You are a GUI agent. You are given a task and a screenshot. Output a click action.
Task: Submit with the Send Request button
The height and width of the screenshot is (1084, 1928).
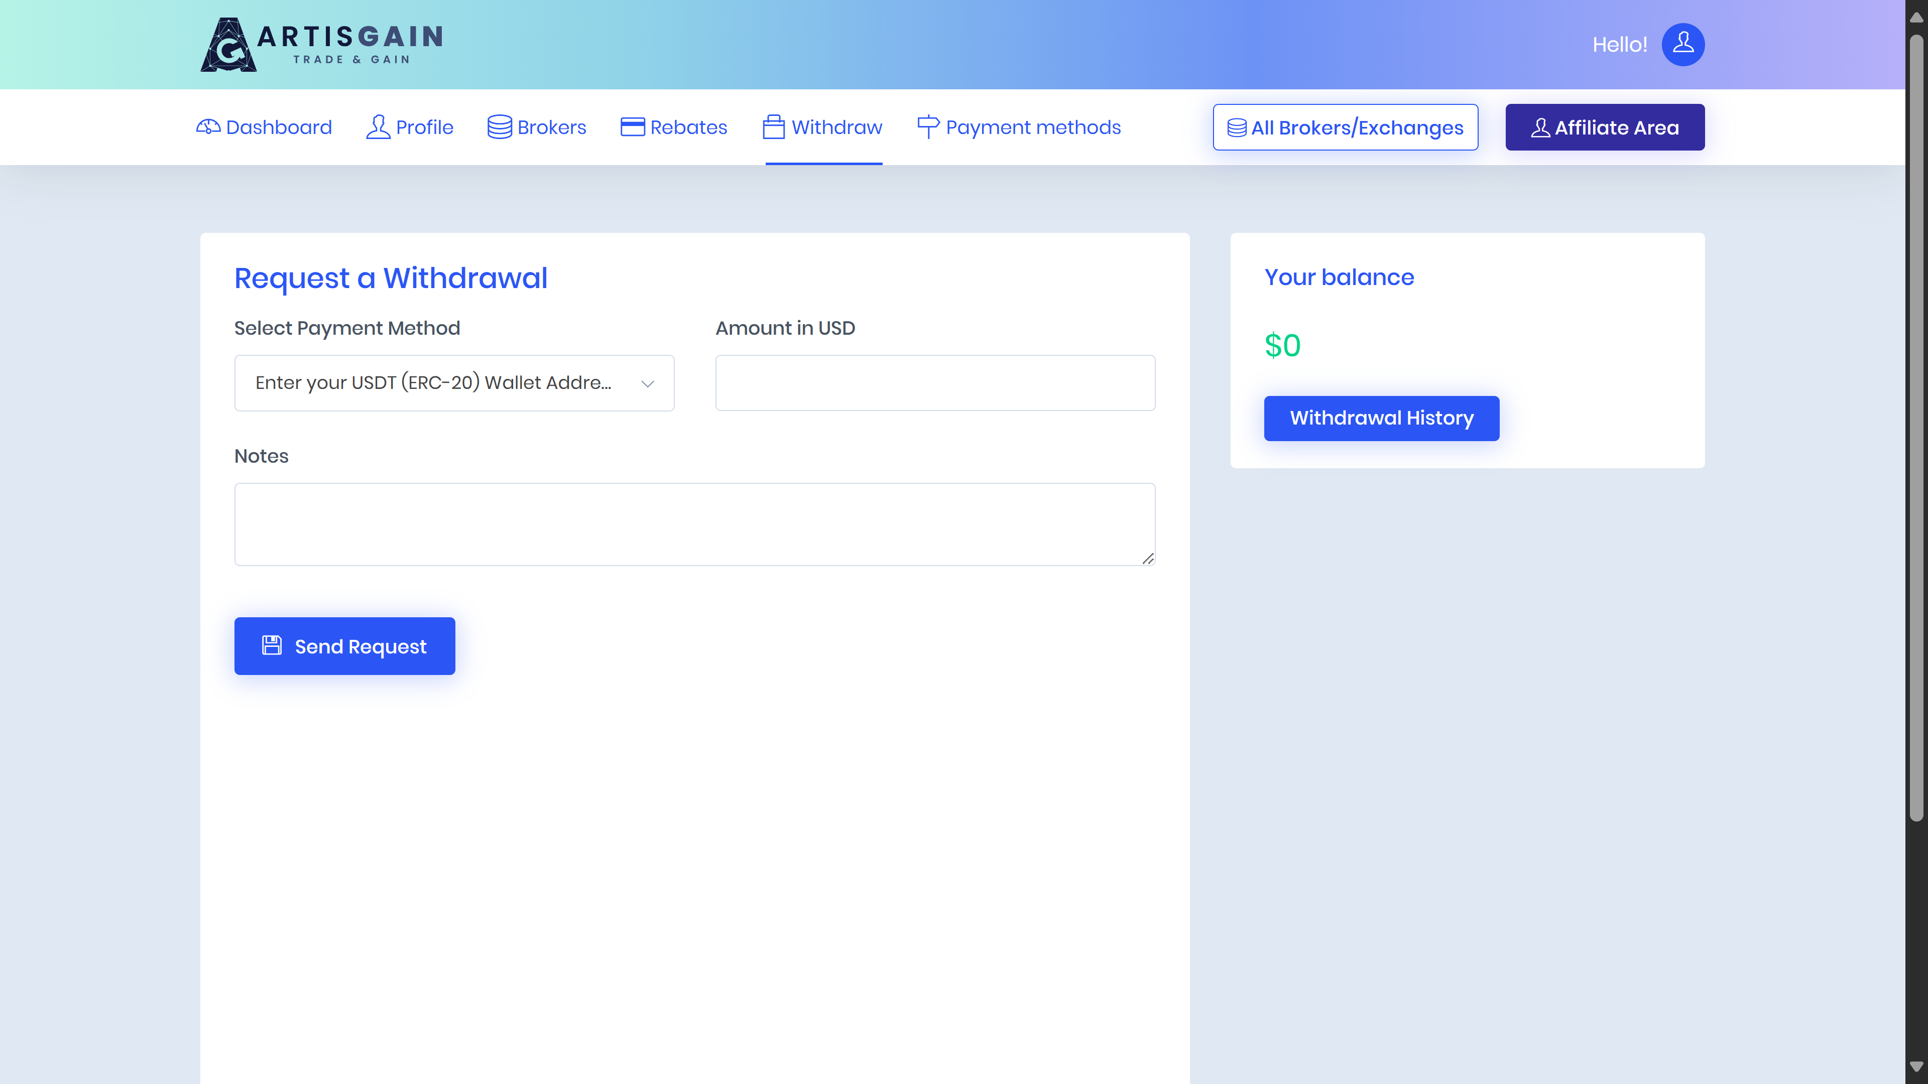(344, 645)
